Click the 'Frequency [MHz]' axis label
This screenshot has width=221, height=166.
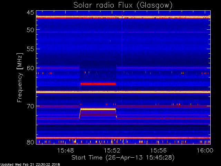[x=20, y=77]
